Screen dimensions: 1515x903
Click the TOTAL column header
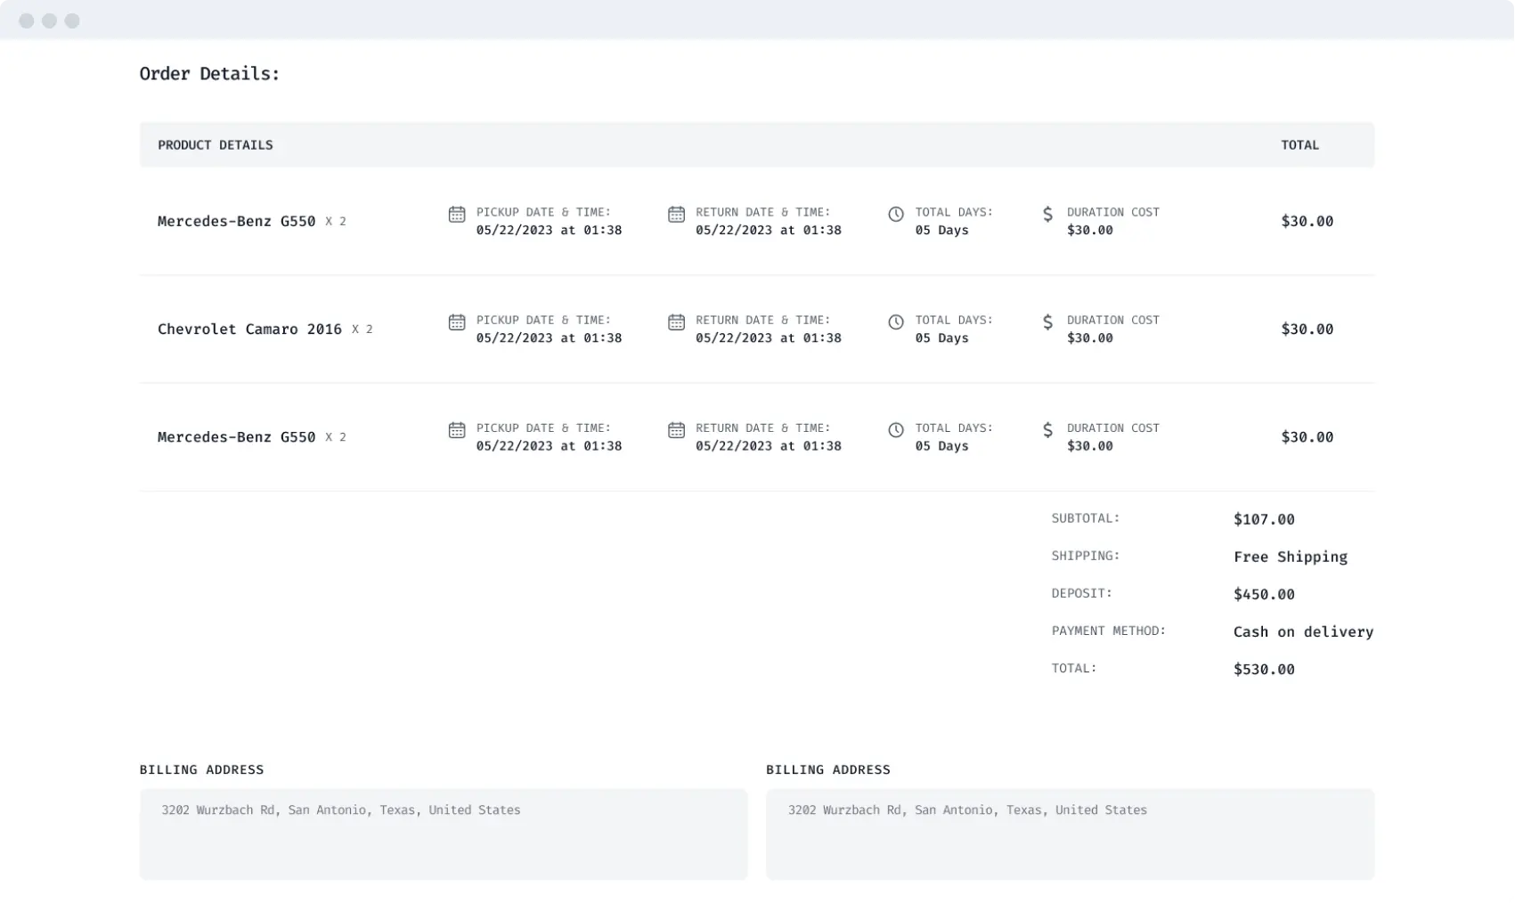[1299, 145]
